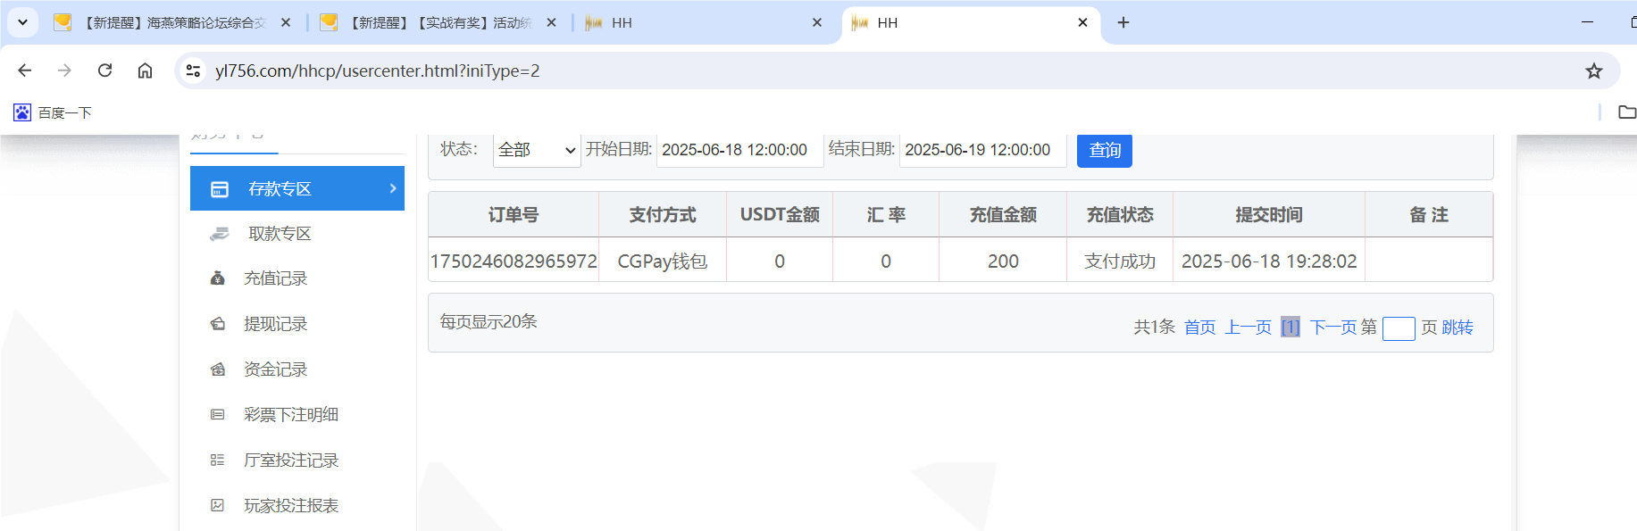Switch to 实战有奖 活动 tab
1637x531 pixels.
pyautogui.click(x=439, y=22)
